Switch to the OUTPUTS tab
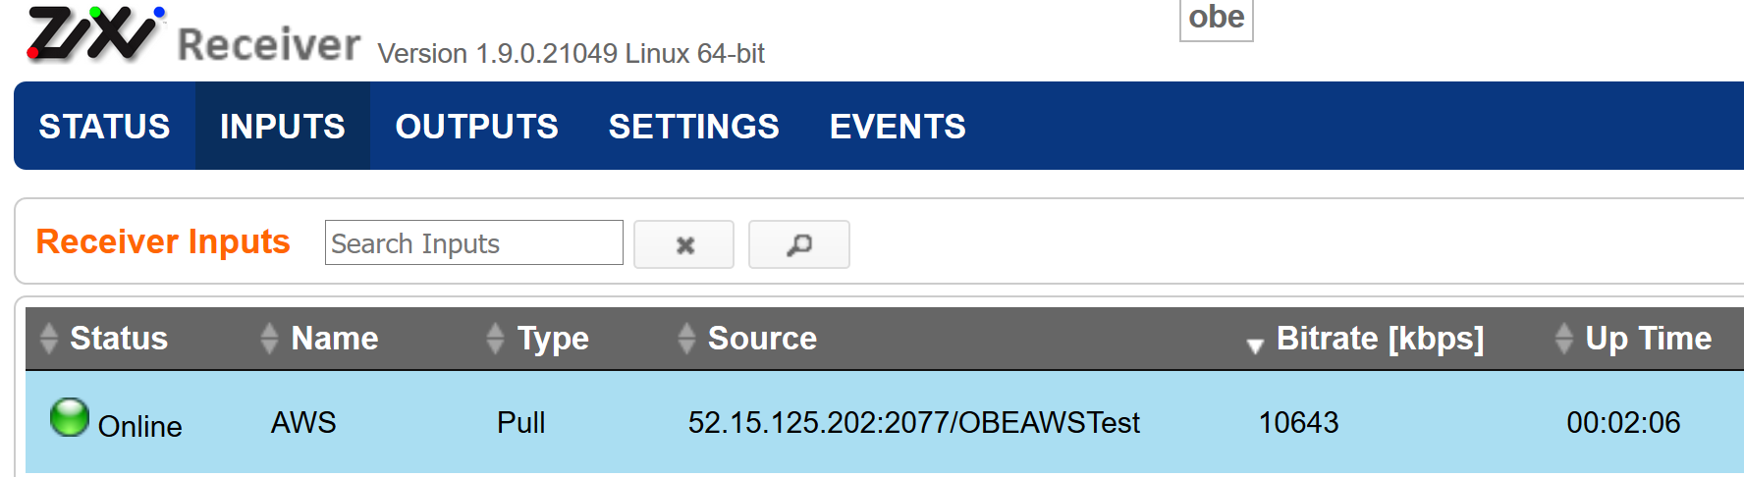The height and width of the screenshot is (477, 1744). pyautogui.click(x=476, y=127)
